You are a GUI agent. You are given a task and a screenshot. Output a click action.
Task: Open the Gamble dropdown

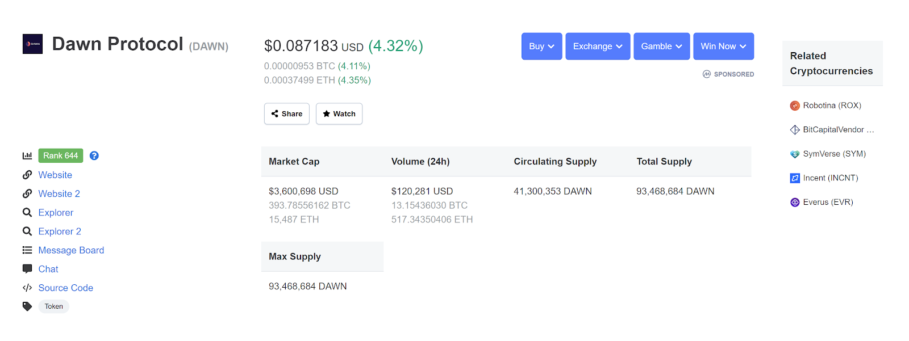tap(661, 46)
